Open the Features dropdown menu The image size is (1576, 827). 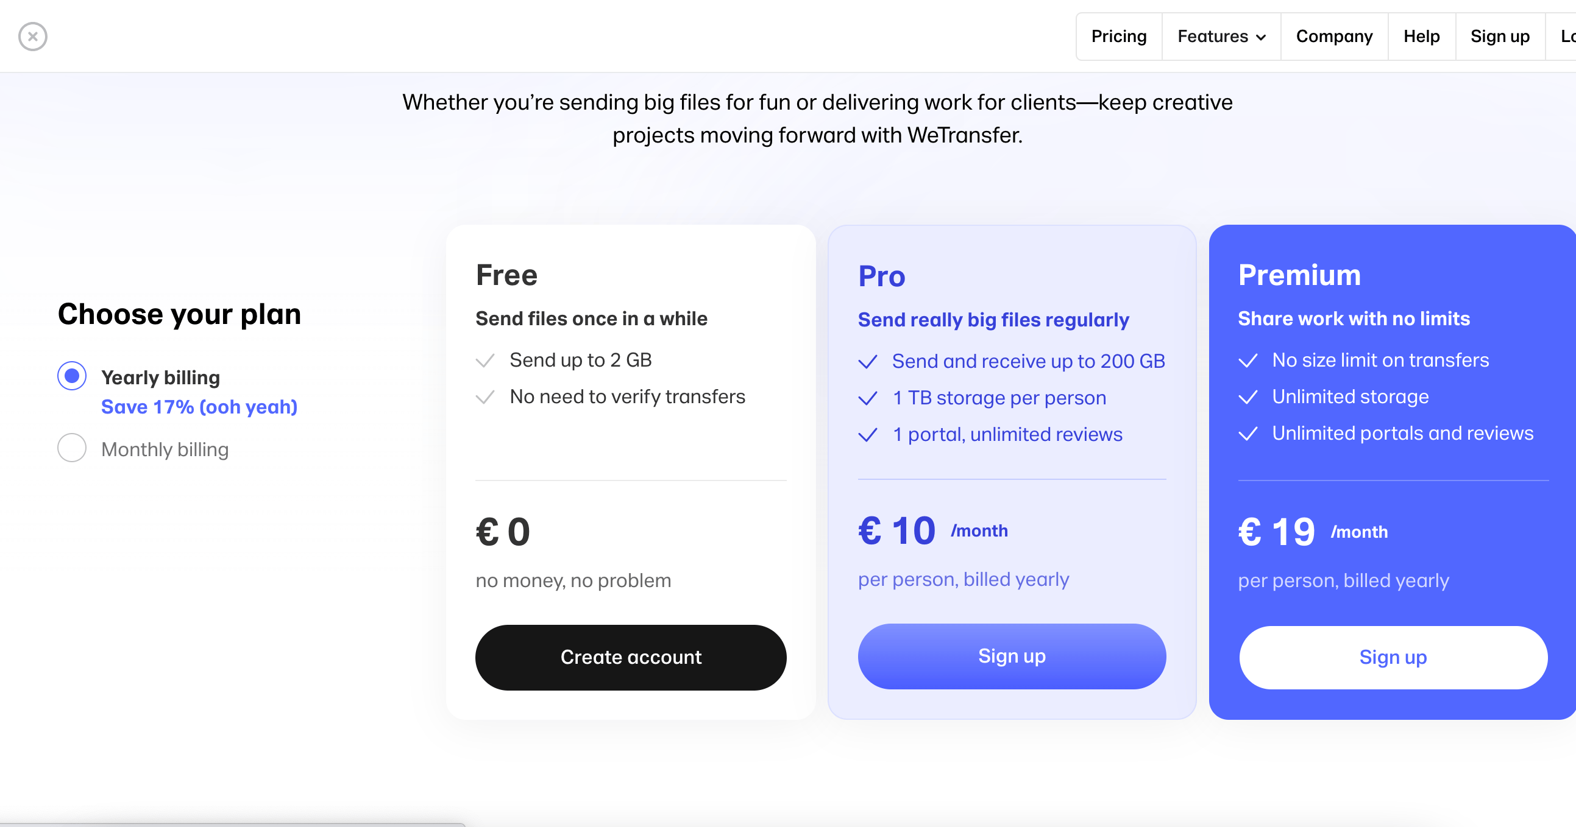click(x=1220, y=37)
